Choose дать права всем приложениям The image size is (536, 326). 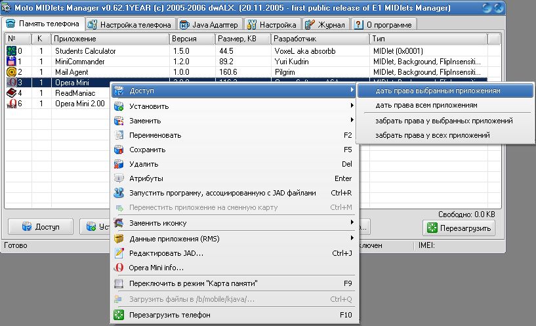coord(445,105)
